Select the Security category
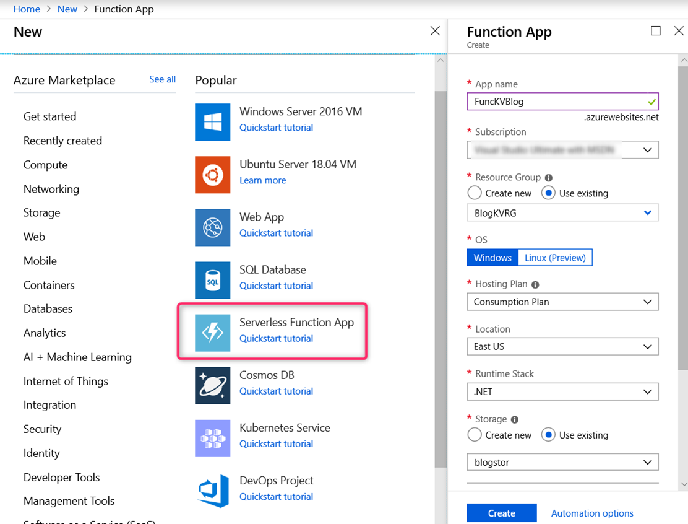 42,429
